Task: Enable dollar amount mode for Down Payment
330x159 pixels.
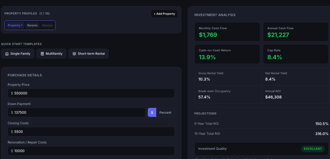Action: (152, 112)
